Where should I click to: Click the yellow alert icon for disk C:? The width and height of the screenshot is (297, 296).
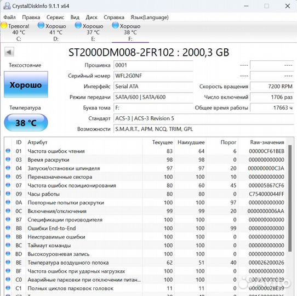tap(4, 25)
